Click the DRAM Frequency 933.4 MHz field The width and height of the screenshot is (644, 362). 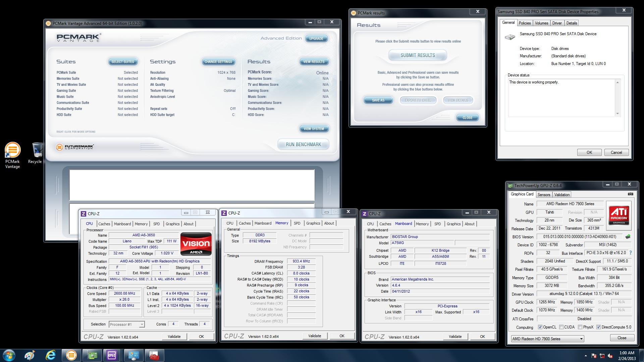click(301, 261)
